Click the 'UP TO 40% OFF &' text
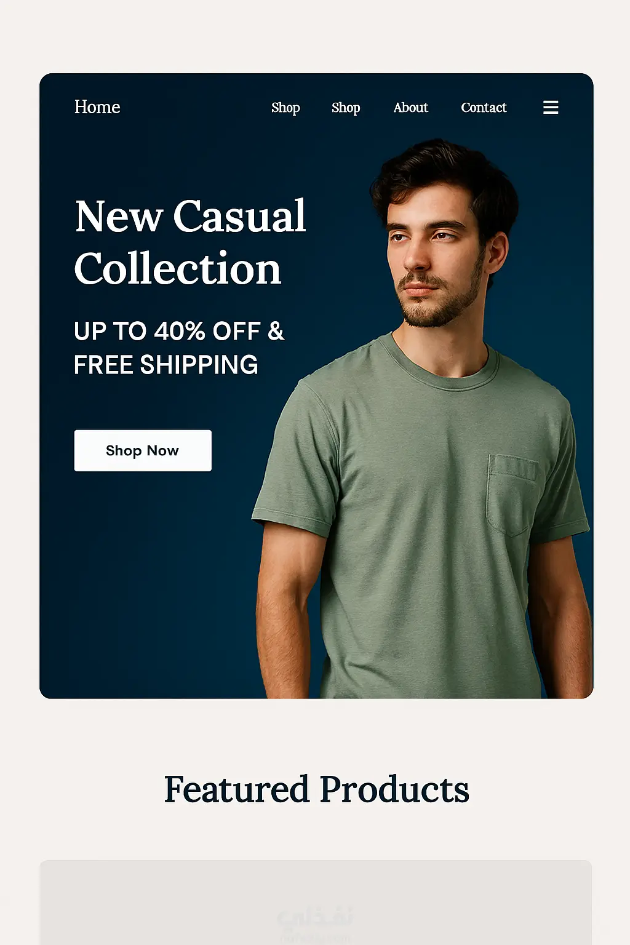 click(x=179, y=331)
